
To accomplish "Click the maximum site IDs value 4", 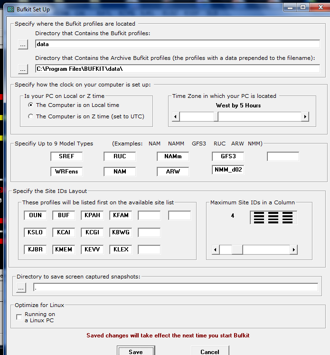I will click(x=233, y=216).
